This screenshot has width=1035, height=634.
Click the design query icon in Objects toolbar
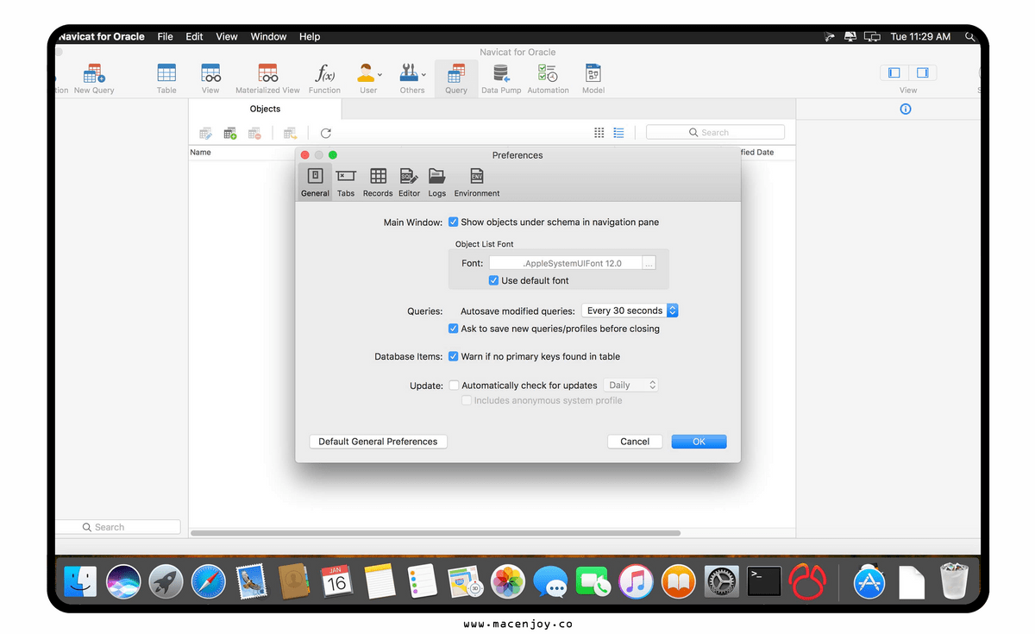coord(205,133)
